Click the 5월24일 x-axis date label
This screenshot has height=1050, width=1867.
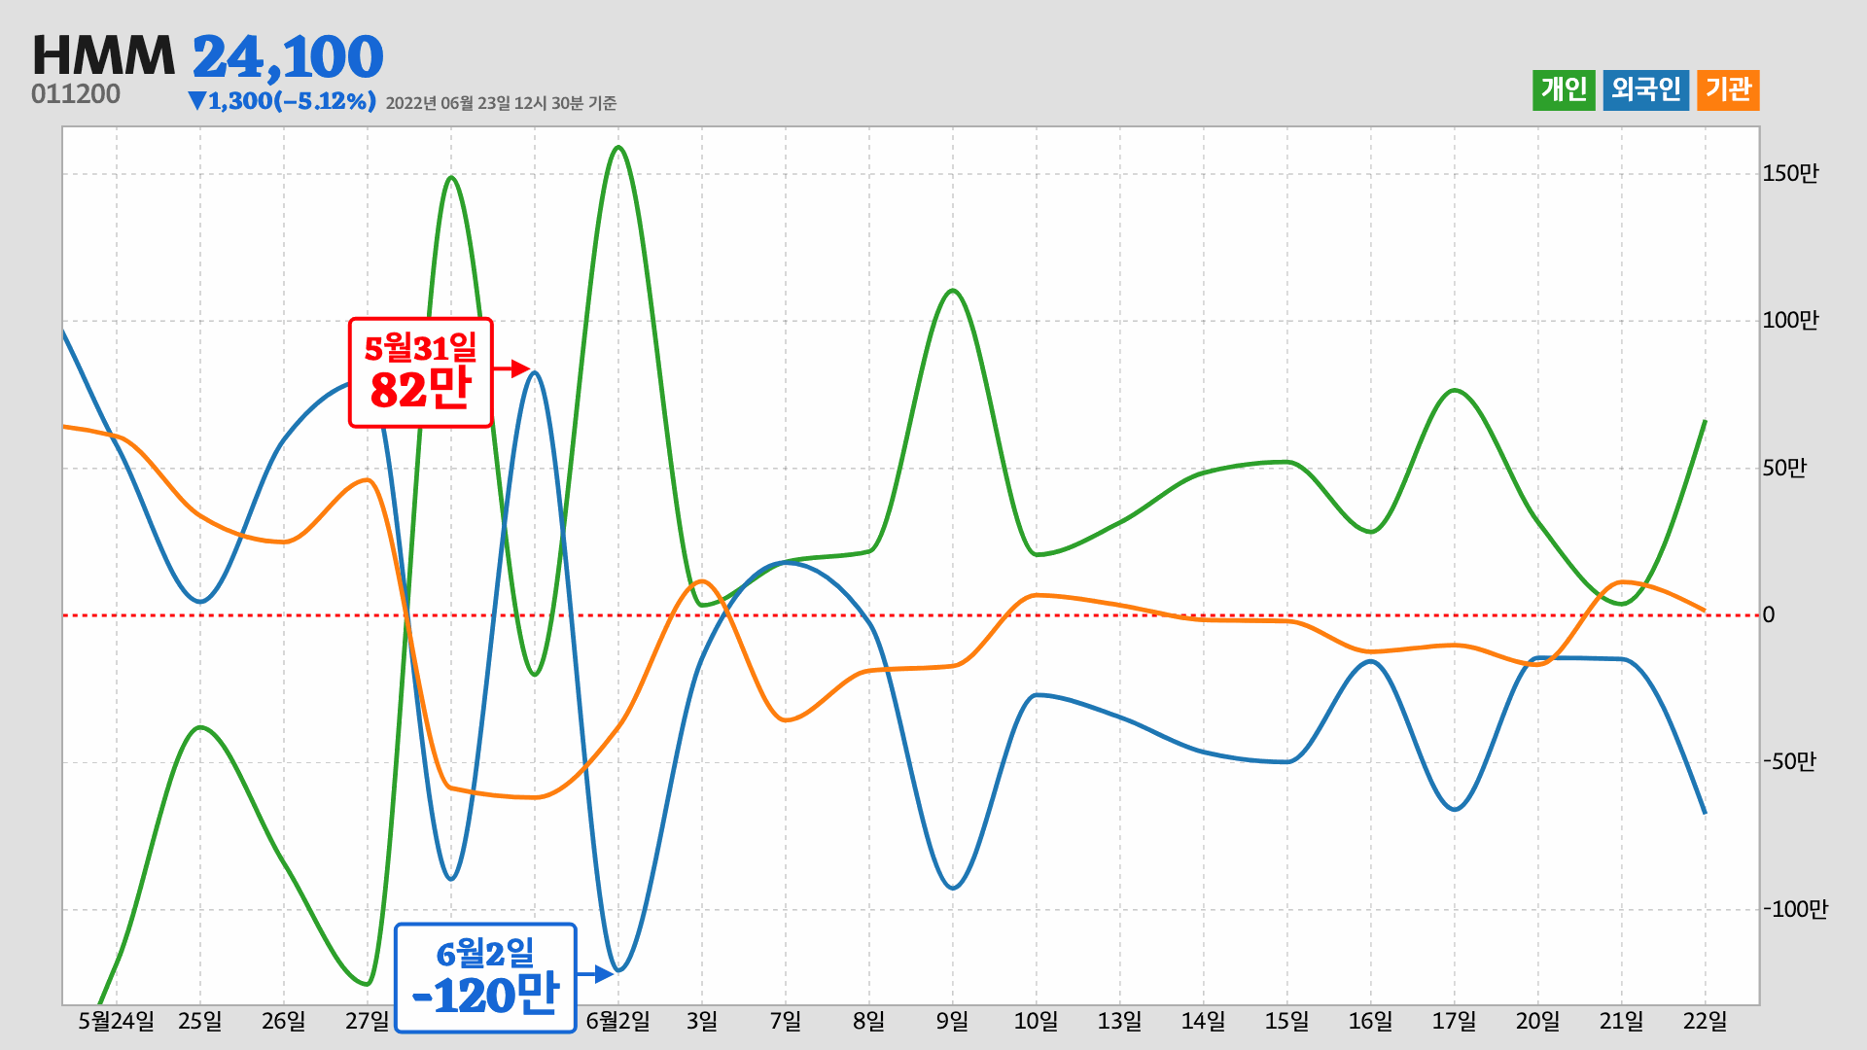coord(117,1022)
